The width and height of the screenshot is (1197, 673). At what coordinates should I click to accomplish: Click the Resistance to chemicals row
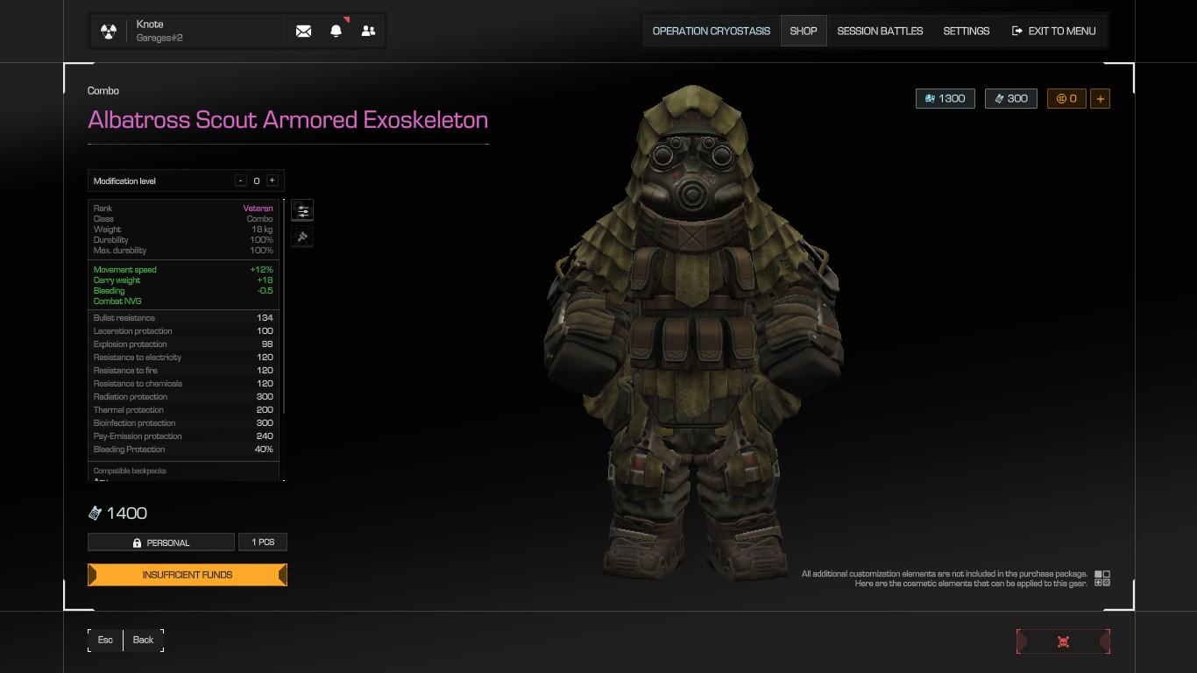pos(183,384)
